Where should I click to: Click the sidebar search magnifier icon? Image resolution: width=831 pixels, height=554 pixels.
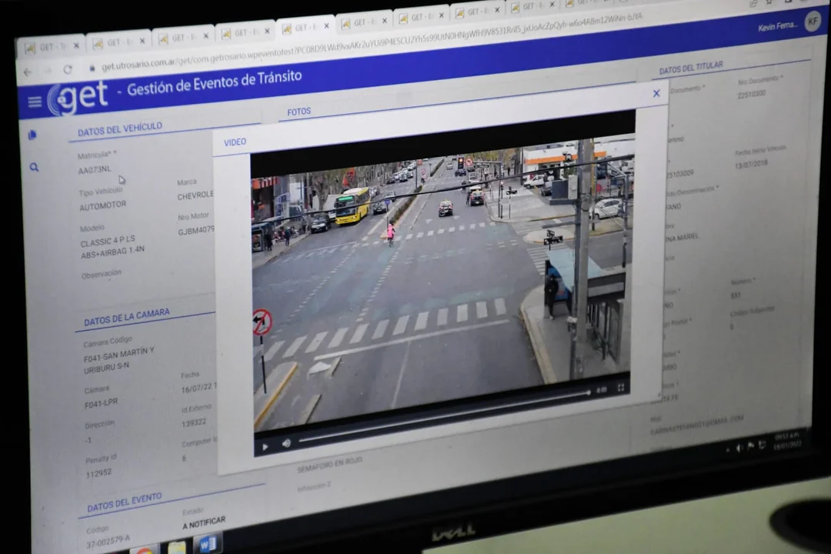[34, 167]
